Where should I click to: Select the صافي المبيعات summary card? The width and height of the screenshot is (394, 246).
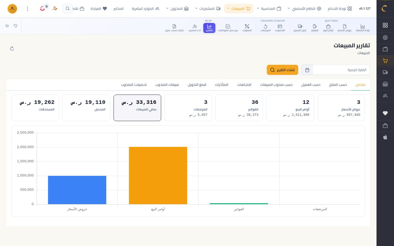point(137,108)
